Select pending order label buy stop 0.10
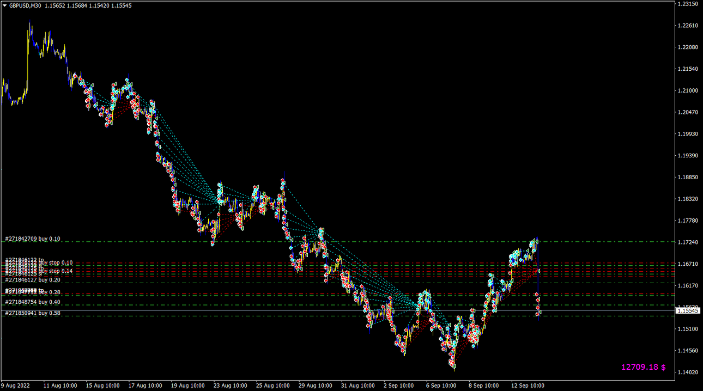The height and width of the screenshot is (391, 703). tap(56, 263)
